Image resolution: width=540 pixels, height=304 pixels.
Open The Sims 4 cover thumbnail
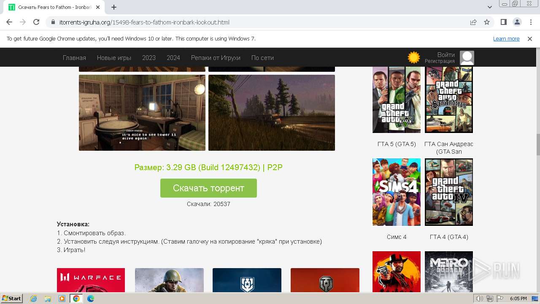tap(397, 192)
